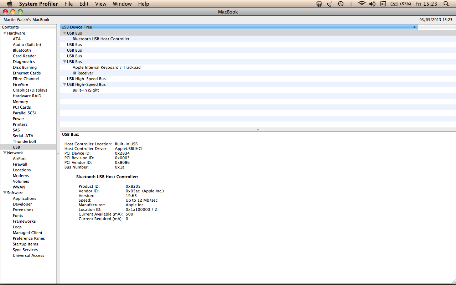This screenshot has width=456, height=285.
Task: Select ATA in the sidebar
Action: pos(17,39)
